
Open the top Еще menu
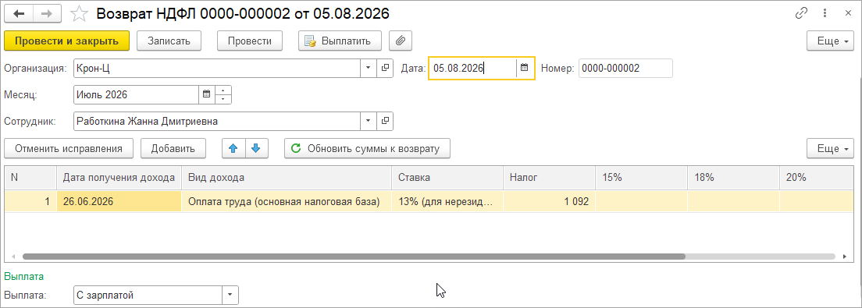click(831, 41)
